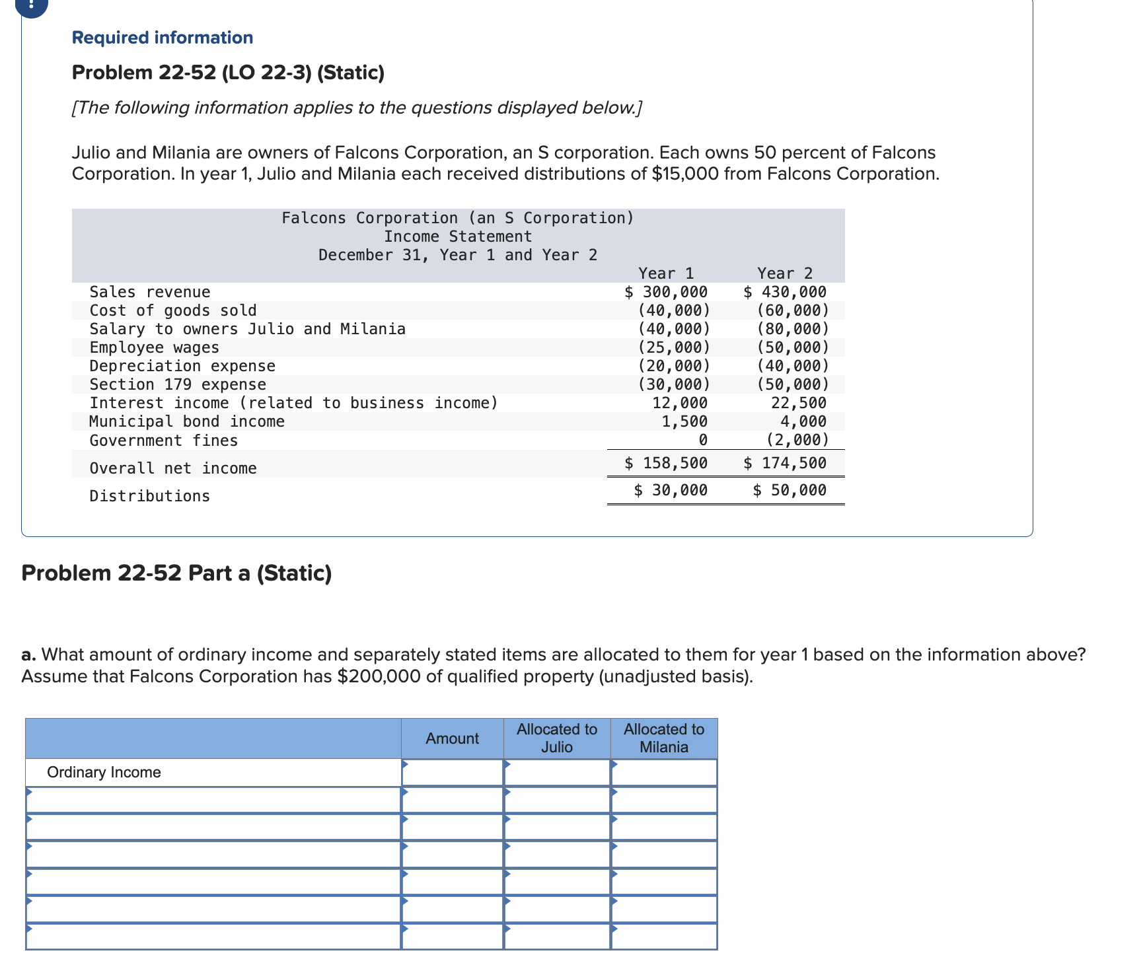Click the Required information heading
1143x967 pixels.
(162, 38)
